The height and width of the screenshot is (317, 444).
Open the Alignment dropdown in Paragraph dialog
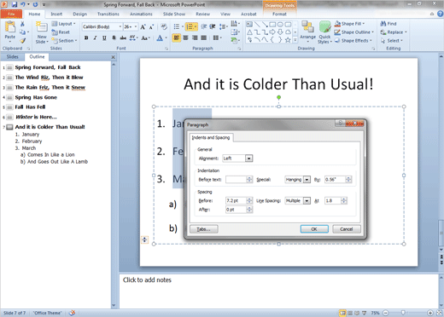point(248,158)
